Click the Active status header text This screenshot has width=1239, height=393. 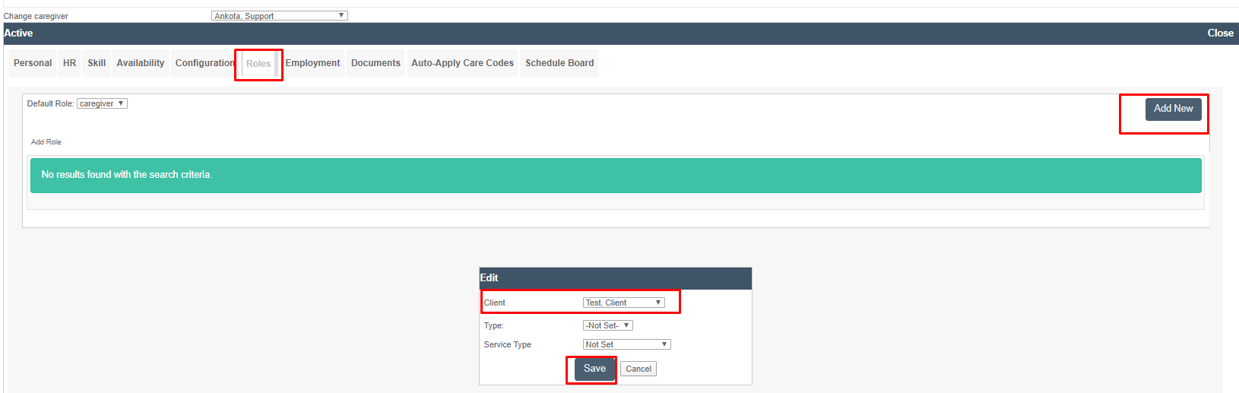18,33
